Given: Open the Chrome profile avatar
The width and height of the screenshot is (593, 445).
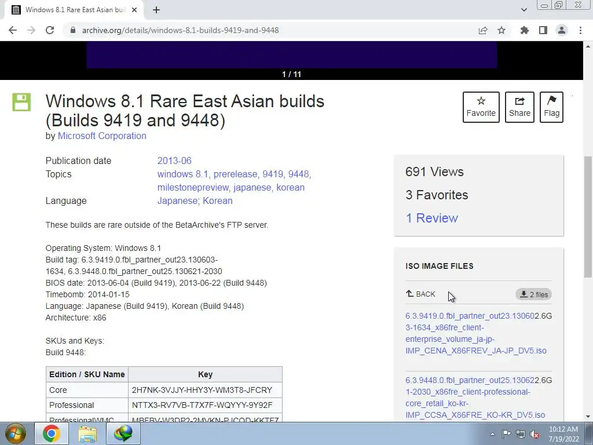Looking at the screenshot, I should [562, 30].
